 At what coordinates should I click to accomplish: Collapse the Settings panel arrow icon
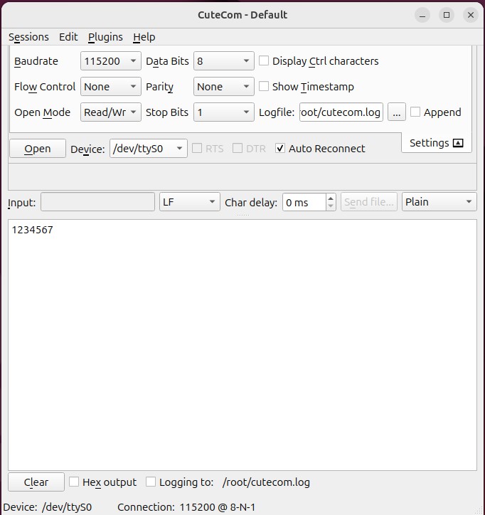[x=458, y=143]
